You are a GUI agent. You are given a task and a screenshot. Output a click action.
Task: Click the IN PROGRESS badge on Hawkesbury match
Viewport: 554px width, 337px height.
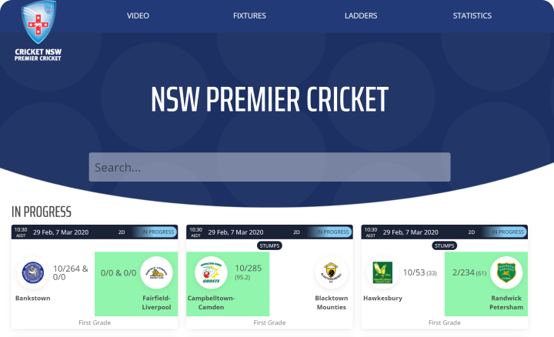[x=507, y=232]
